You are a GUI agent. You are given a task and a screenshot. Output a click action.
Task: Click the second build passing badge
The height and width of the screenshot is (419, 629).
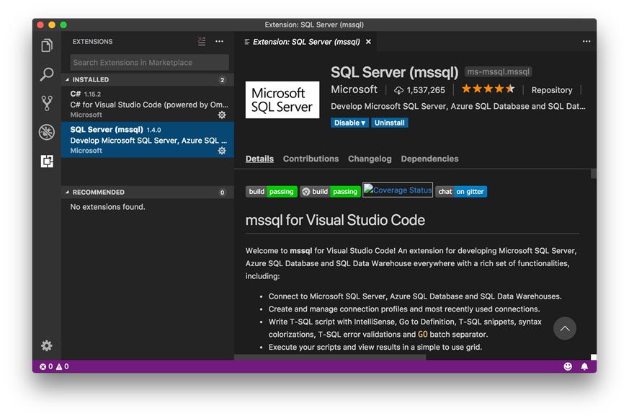[330, 192]
